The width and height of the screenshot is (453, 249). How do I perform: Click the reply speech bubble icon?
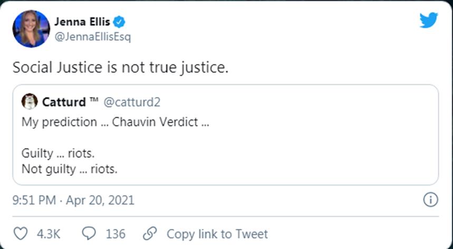coord(89,234)
